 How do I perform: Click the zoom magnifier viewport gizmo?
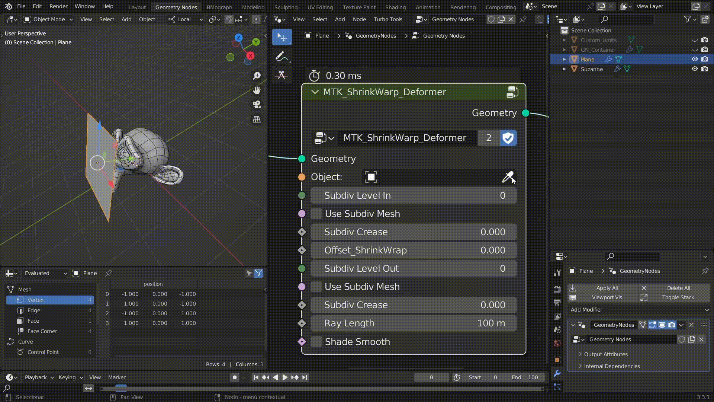pos(257,76)
